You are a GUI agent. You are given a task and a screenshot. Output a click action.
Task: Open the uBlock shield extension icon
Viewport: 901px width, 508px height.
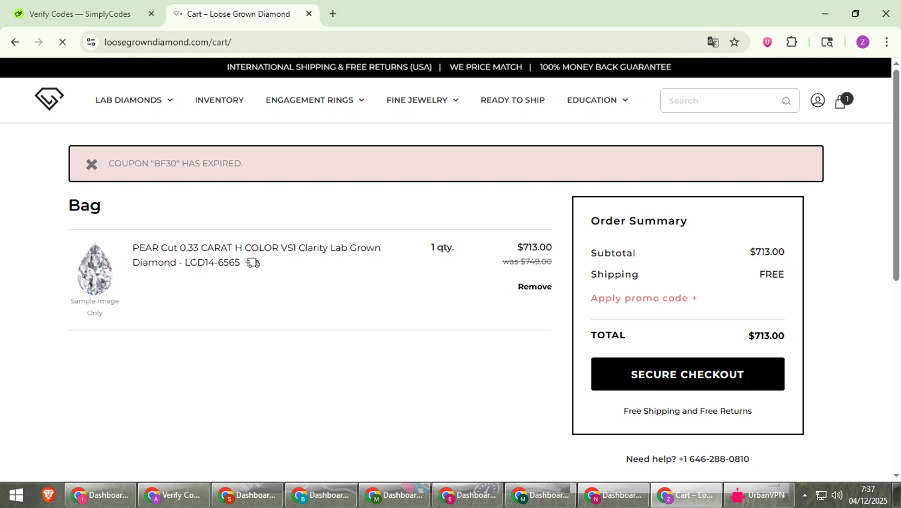coord(767,42)
